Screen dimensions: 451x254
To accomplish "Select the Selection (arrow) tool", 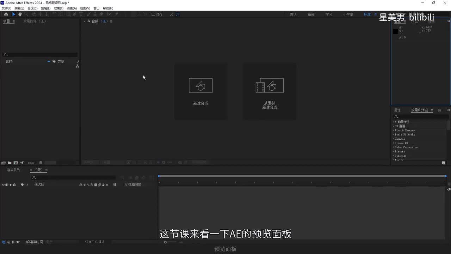I will click(14, 14).
